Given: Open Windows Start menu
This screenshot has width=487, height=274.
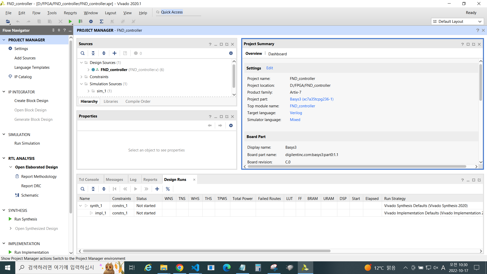Looking at the screenshot, I should pyautogui.click(x=8, y=268).
